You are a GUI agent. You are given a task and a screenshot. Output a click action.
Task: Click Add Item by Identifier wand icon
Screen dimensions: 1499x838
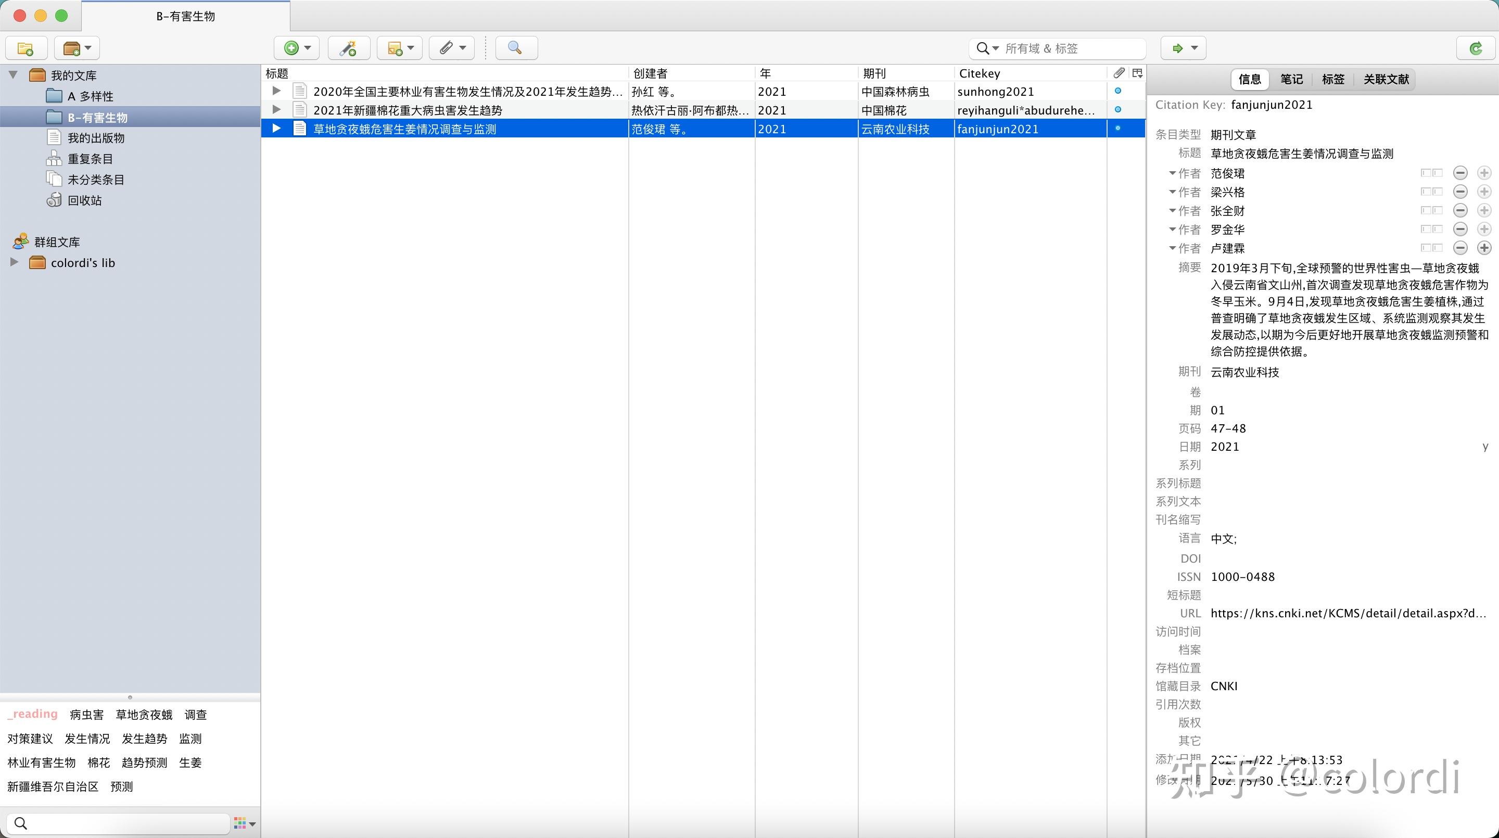click(349, 48)
